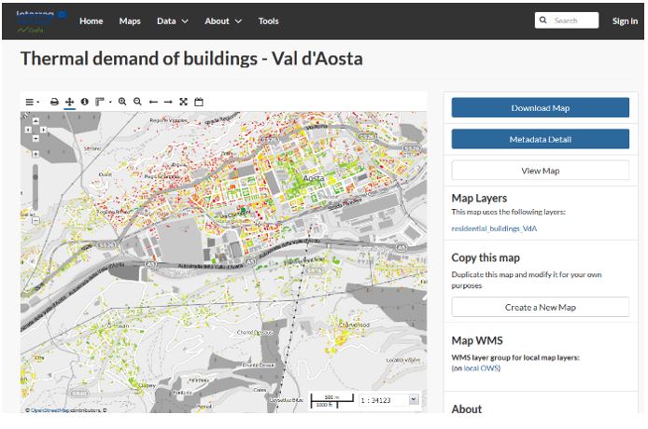Click the Download Map button
This screenshot has height=429, width=648.
pos(540,108)
